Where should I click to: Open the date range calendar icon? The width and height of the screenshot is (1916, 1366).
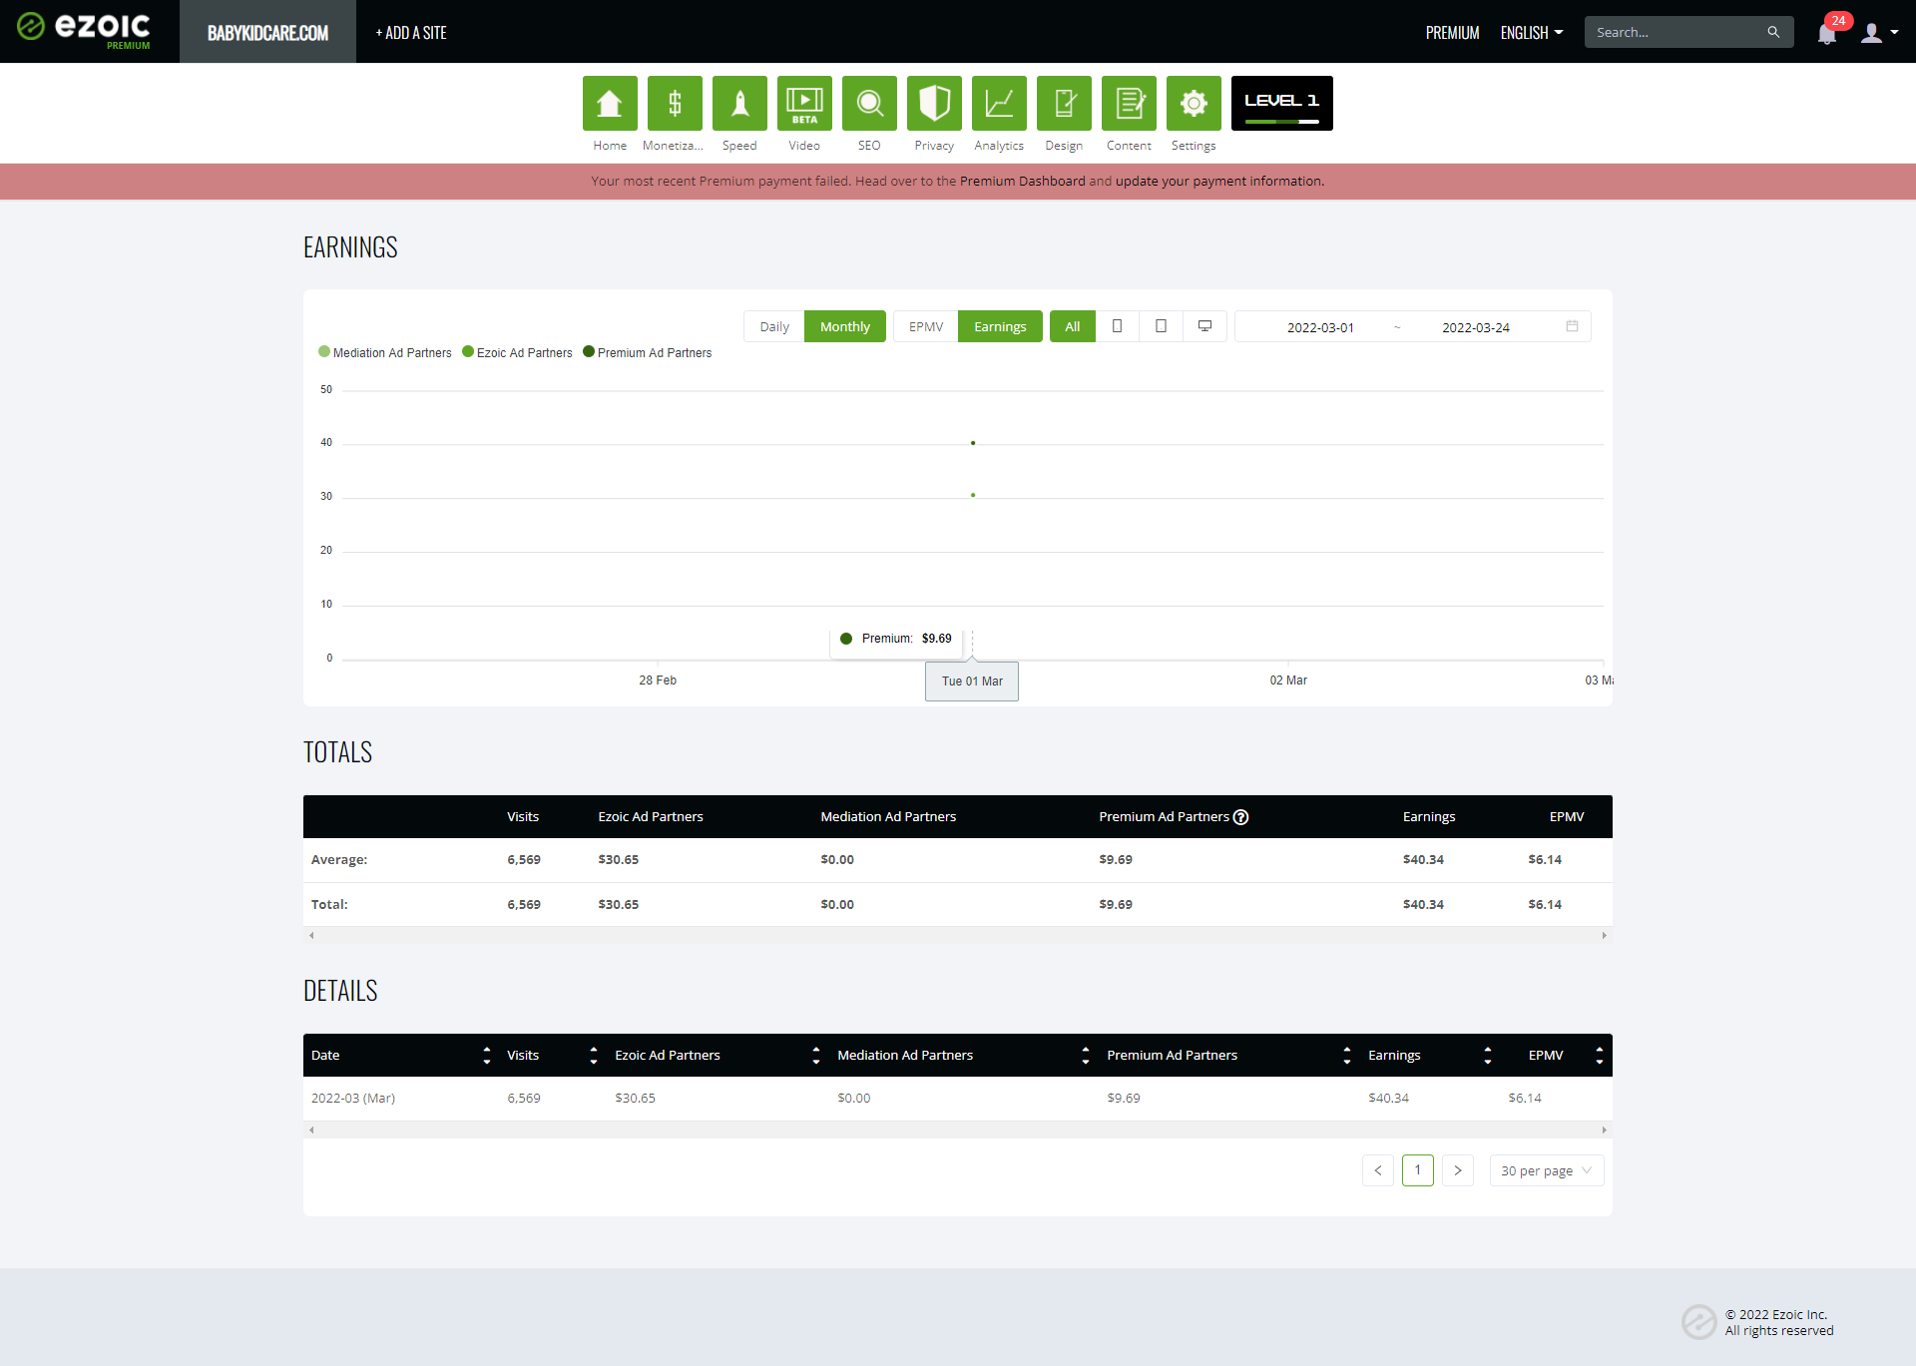1572,326
